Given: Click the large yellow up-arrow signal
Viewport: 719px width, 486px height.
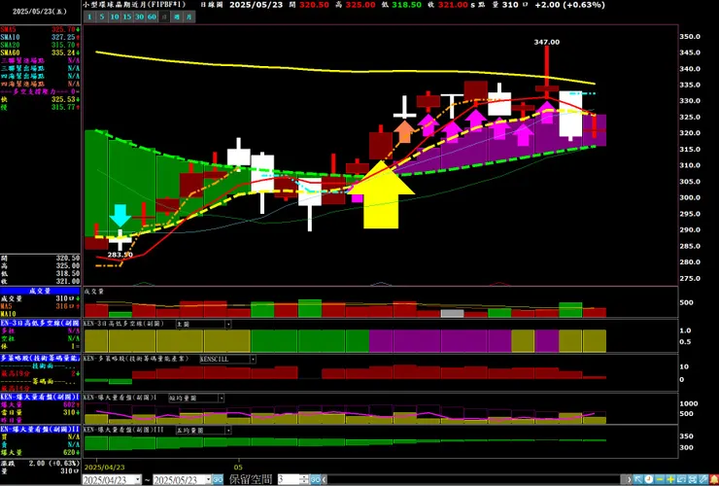Looking at the screenshot, I should pyautogui.click(x=381, y=194).
